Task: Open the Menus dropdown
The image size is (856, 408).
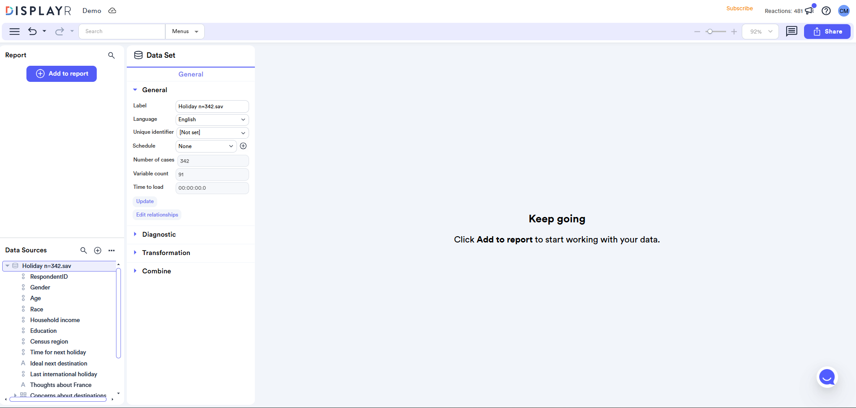Action: 185,31
